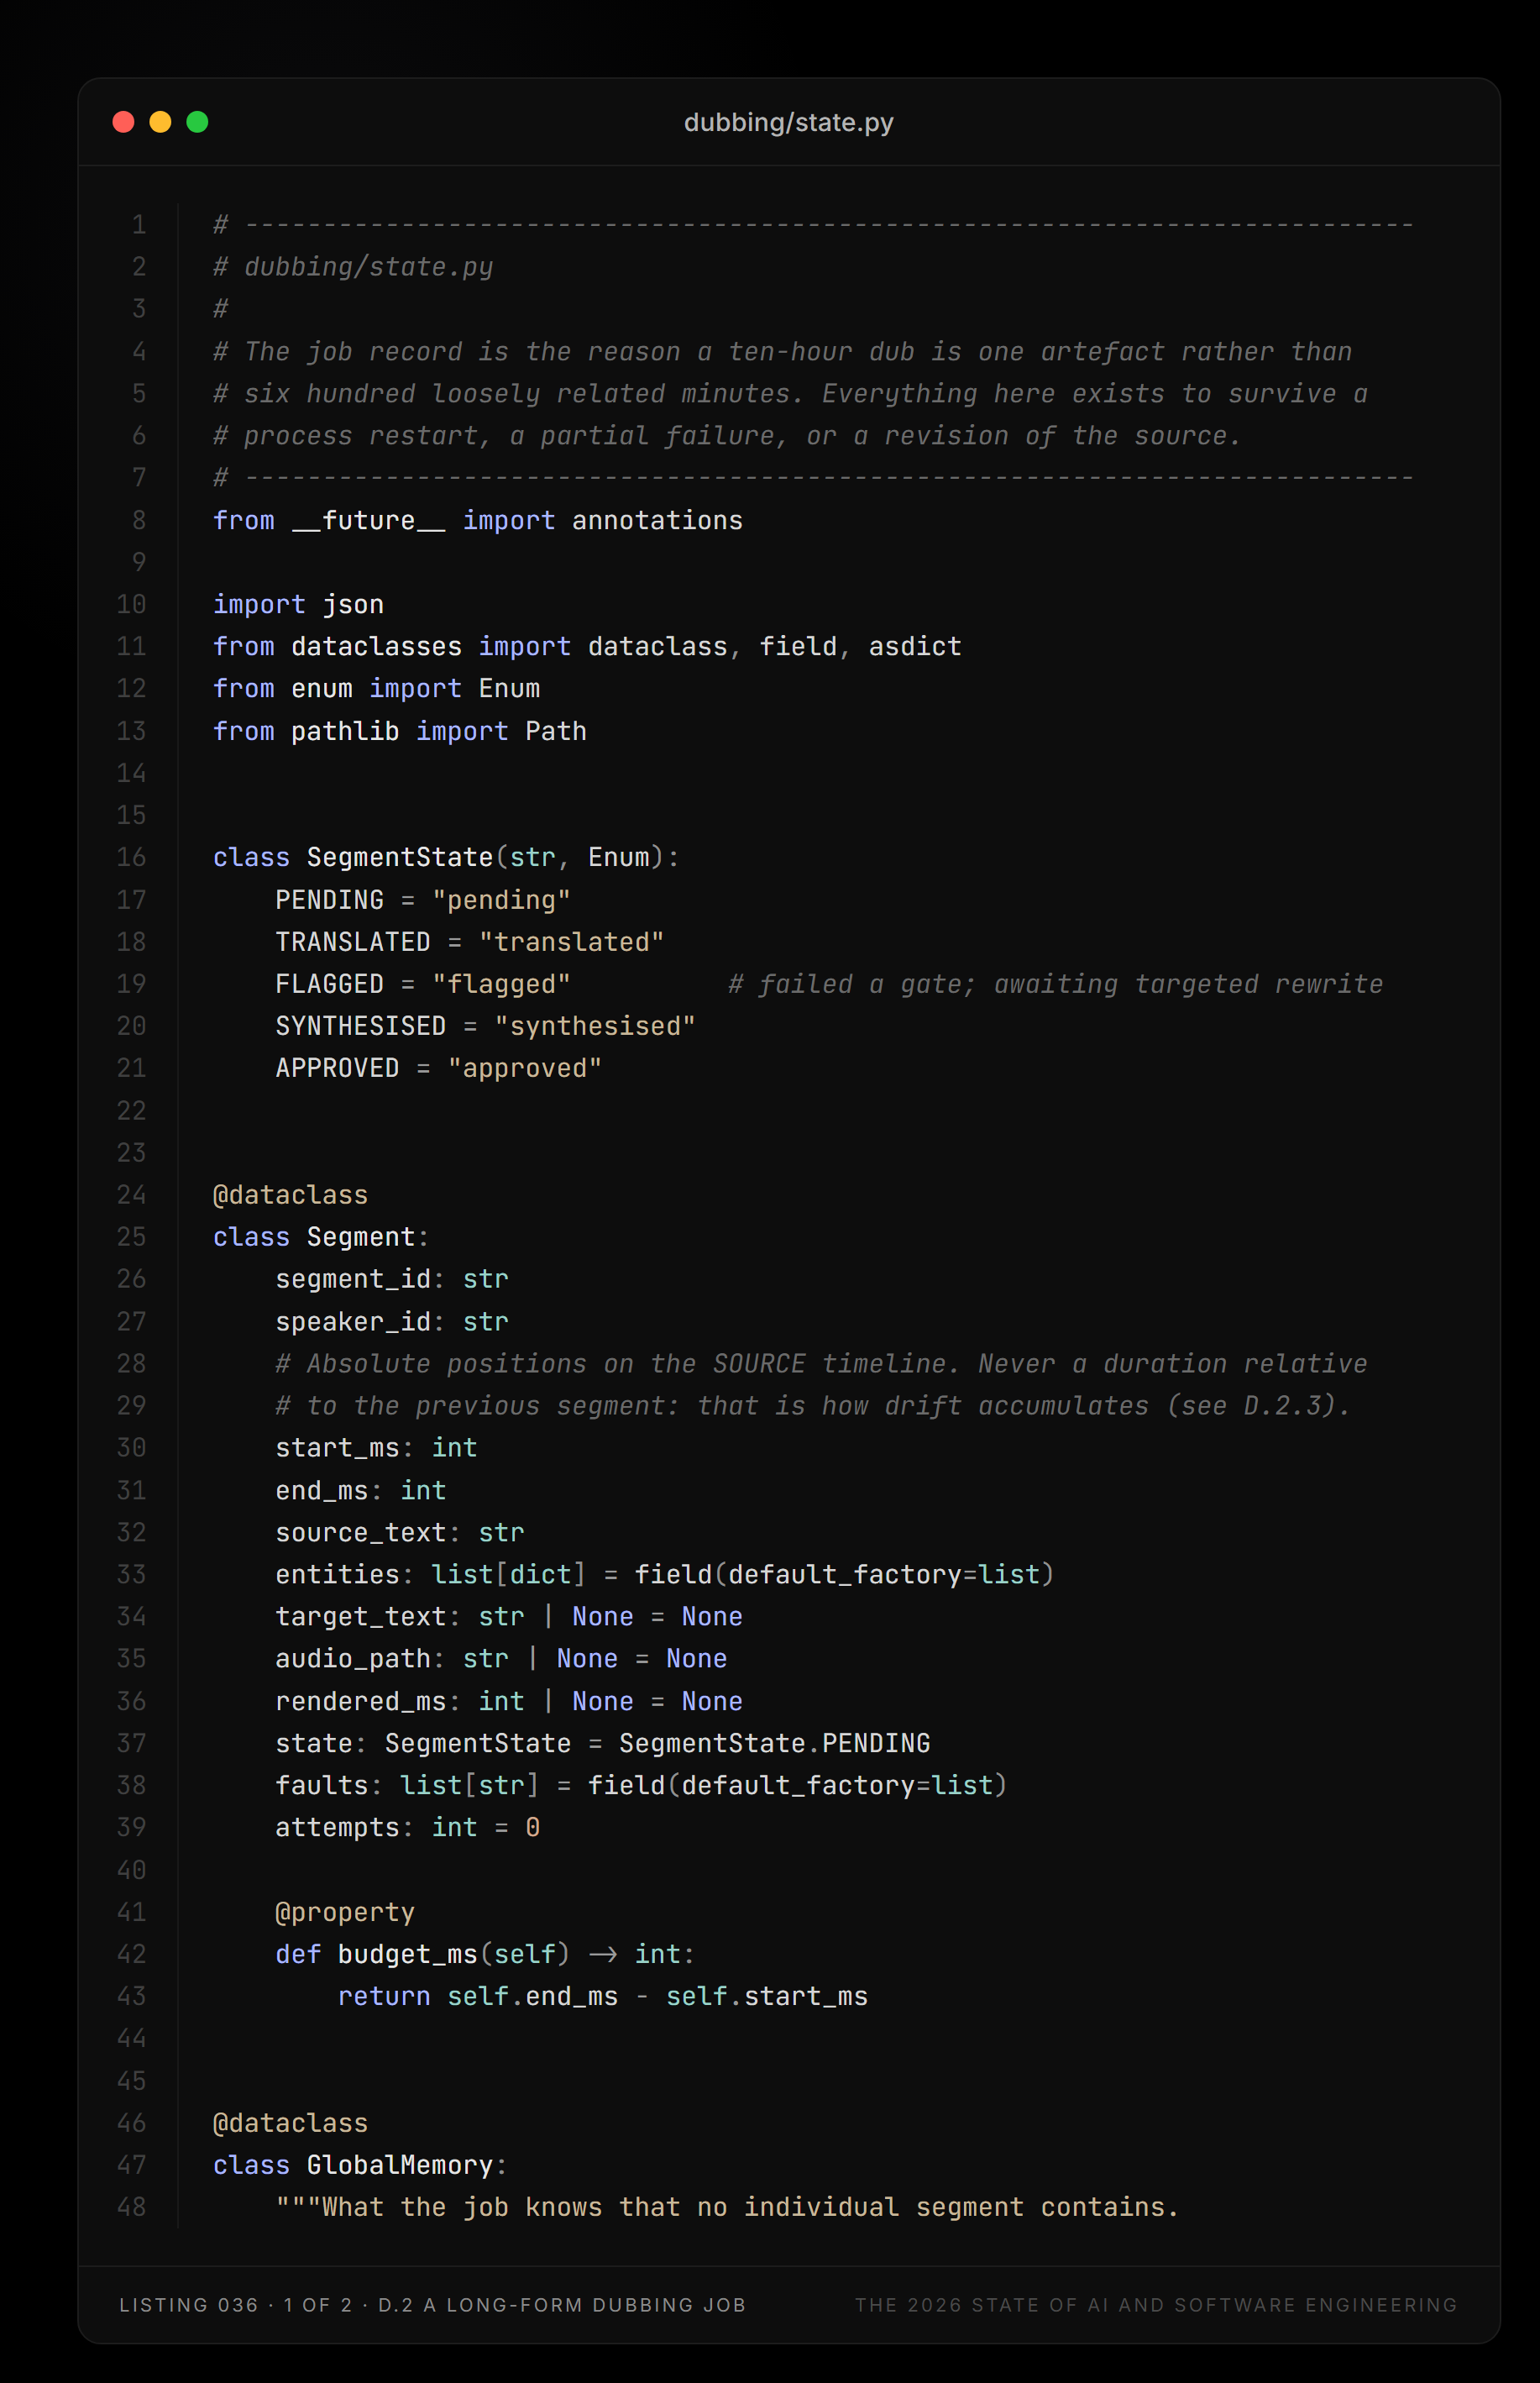1540x2383 pixels.
Task: Click the 'start_ms: int' field
Action: [376, 1447]
